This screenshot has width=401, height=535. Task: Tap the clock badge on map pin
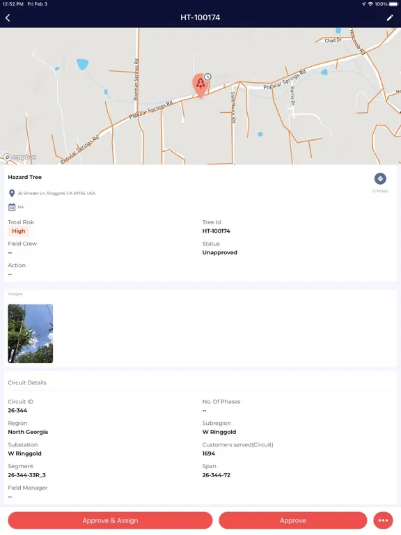207,77
